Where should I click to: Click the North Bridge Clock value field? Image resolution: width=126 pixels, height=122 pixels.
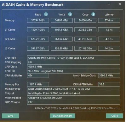[x=109, y=75]
